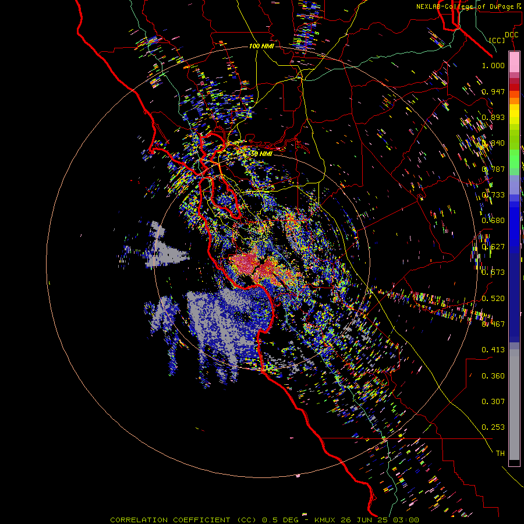Click the 0.253 value on the color scale

(493, 427)
